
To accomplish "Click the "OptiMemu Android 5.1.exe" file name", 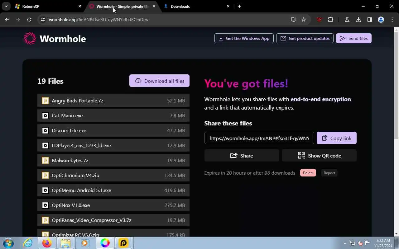I will click(82, 190).
